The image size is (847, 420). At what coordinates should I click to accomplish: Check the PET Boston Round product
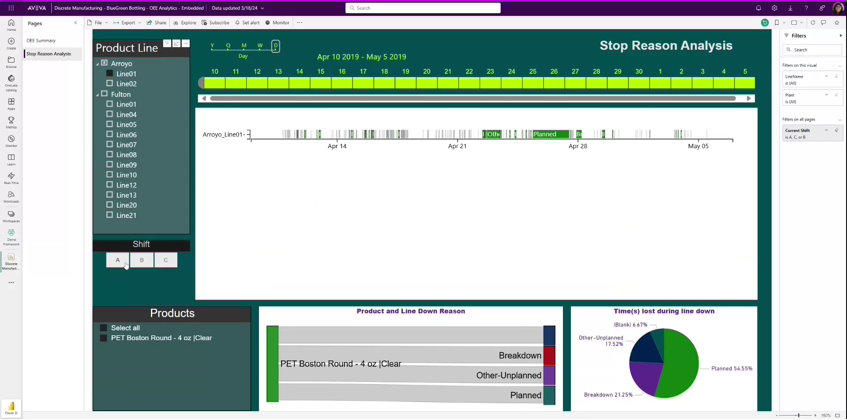click(x=103, y=337)
